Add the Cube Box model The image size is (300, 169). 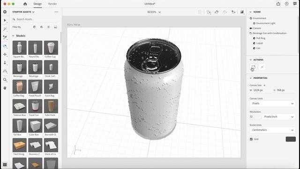point(35,126)
